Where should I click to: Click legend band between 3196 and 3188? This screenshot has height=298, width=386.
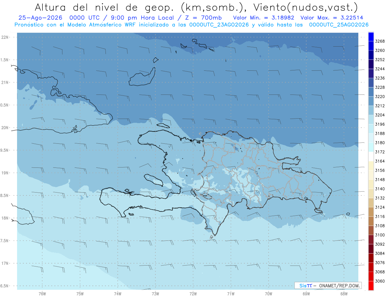371,129
